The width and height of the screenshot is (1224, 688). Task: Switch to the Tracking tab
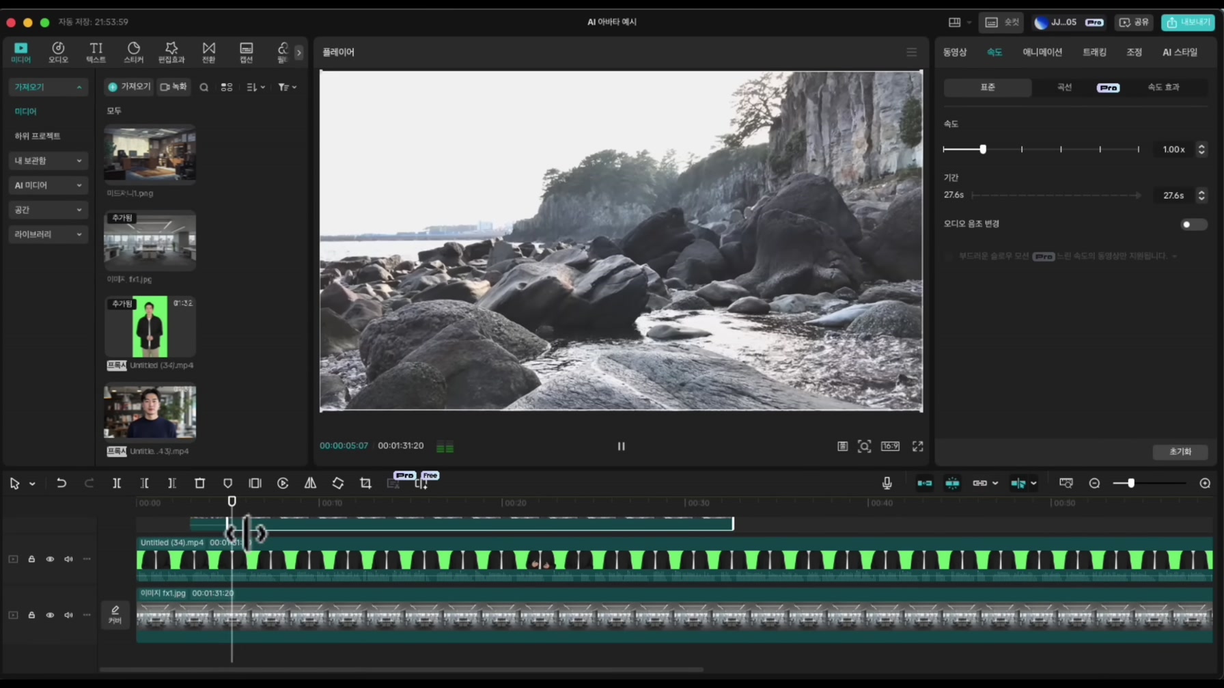coord(1094,52)
